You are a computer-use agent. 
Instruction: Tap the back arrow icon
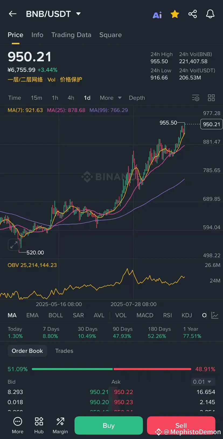pyautogui.click(x=13, y=14)
